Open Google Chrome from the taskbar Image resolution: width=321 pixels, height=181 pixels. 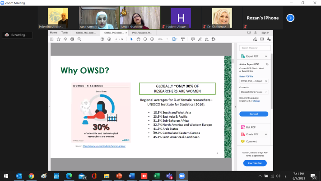click(x=31, y=176)
